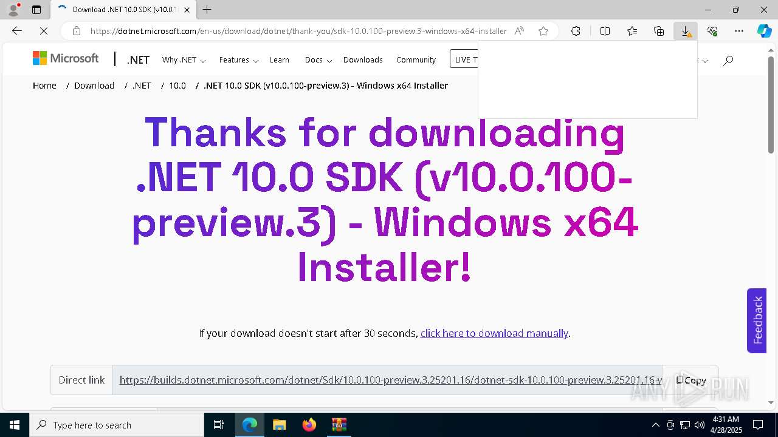Expand Why .NET menu
This screenshot has width=778, height=437.
[184, 60]
